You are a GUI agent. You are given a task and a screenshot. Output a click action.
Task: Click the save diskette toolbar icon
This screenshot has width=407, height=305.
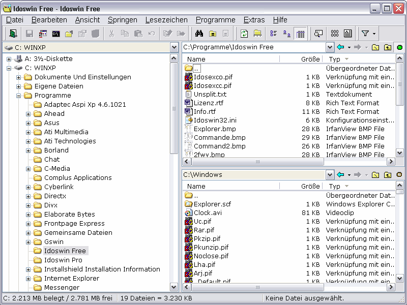[x=30, y=34]
